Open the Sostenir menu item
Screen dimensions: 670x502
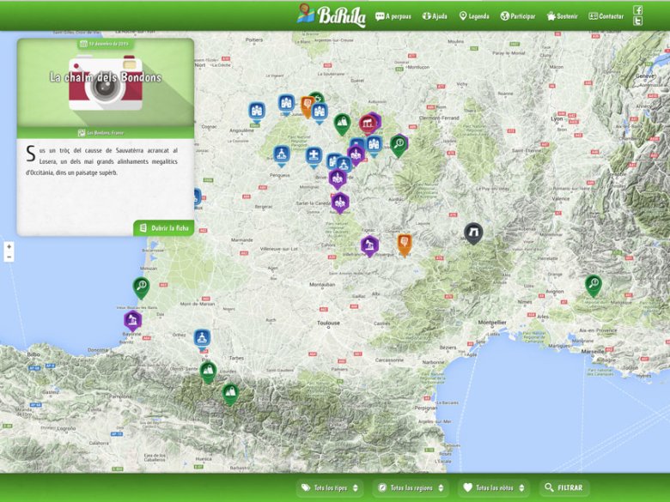[562, 16]
